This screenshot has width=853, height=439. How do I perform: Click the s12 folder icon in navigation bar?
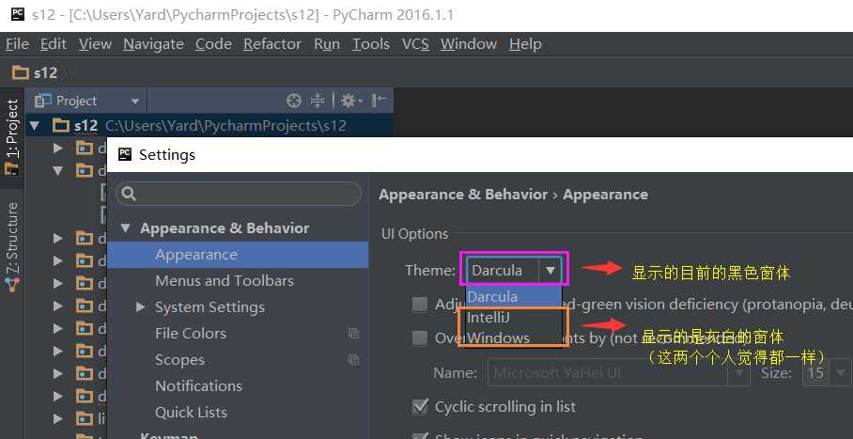(21, 72)
